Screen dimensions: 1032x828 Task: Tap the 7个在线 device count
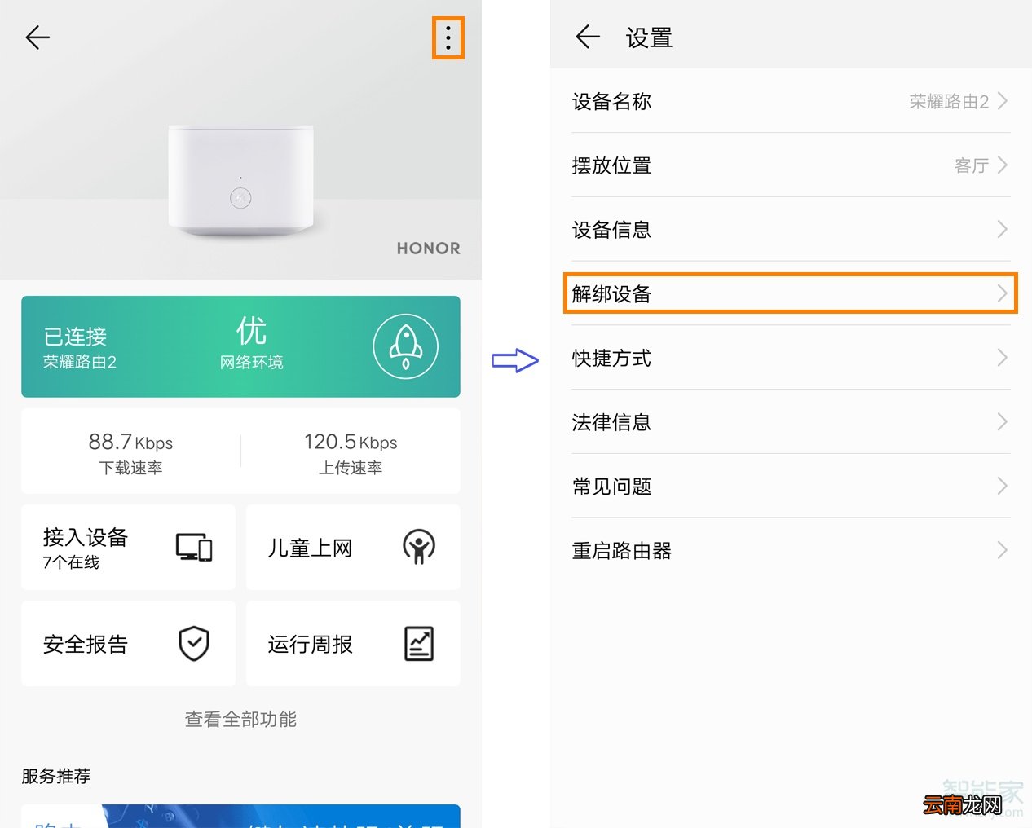(71, 562)
